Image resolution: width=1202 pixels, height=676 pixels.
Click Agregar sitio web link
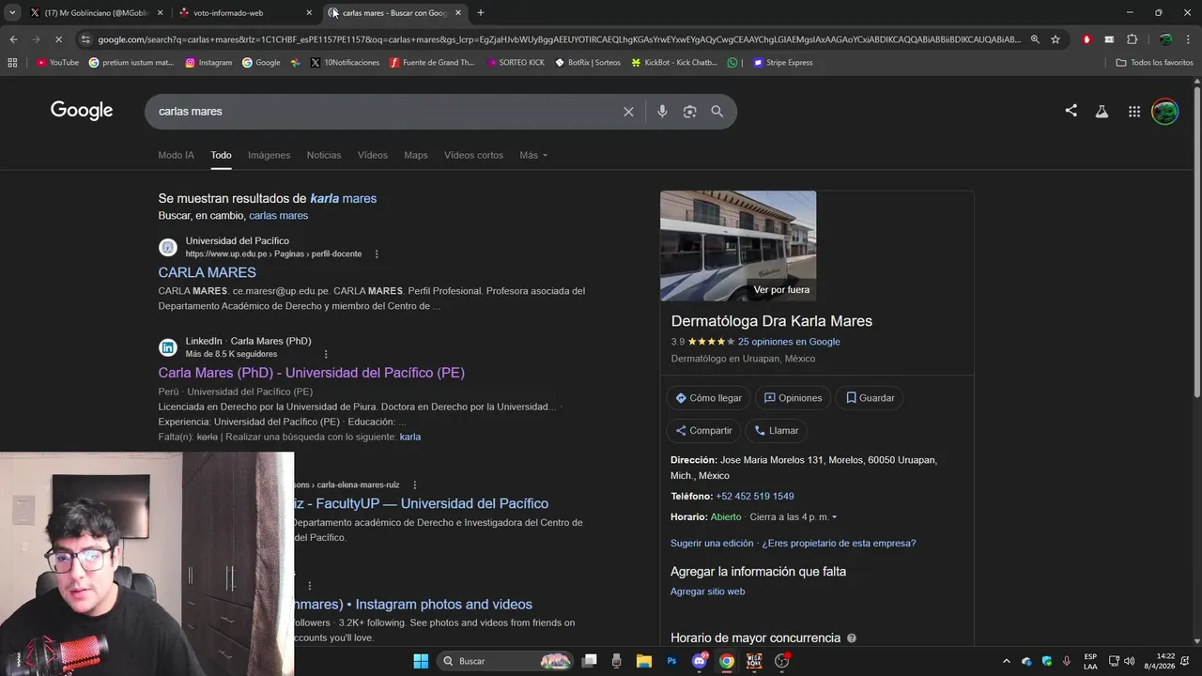[x=707, y=591]
